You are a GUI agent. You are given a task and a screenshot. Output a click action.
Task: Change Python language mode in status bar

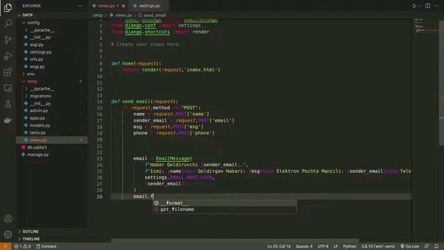[x=350, y=247]
